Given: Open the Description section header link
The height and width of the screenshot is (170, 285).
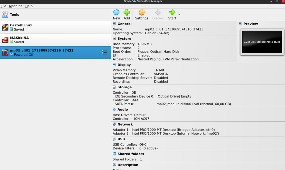Looking at the screenshot, I should pos(128,165).
